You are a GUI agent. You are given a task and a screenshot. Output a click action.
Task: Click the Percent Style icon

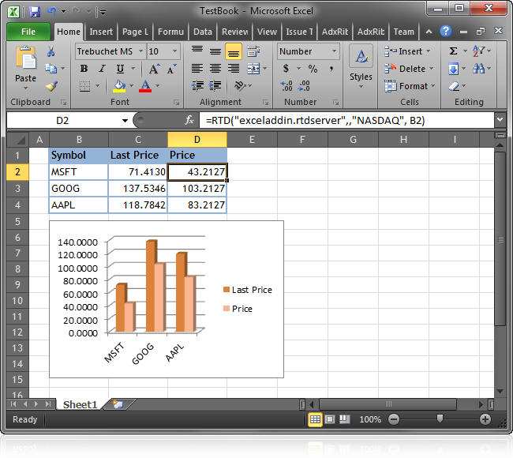[x=313, y=69]
